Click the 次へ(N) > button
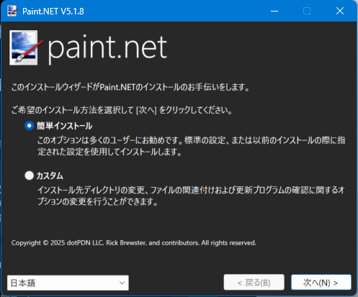The width and height of the screenshot is (358, 297). click(321, 283)
